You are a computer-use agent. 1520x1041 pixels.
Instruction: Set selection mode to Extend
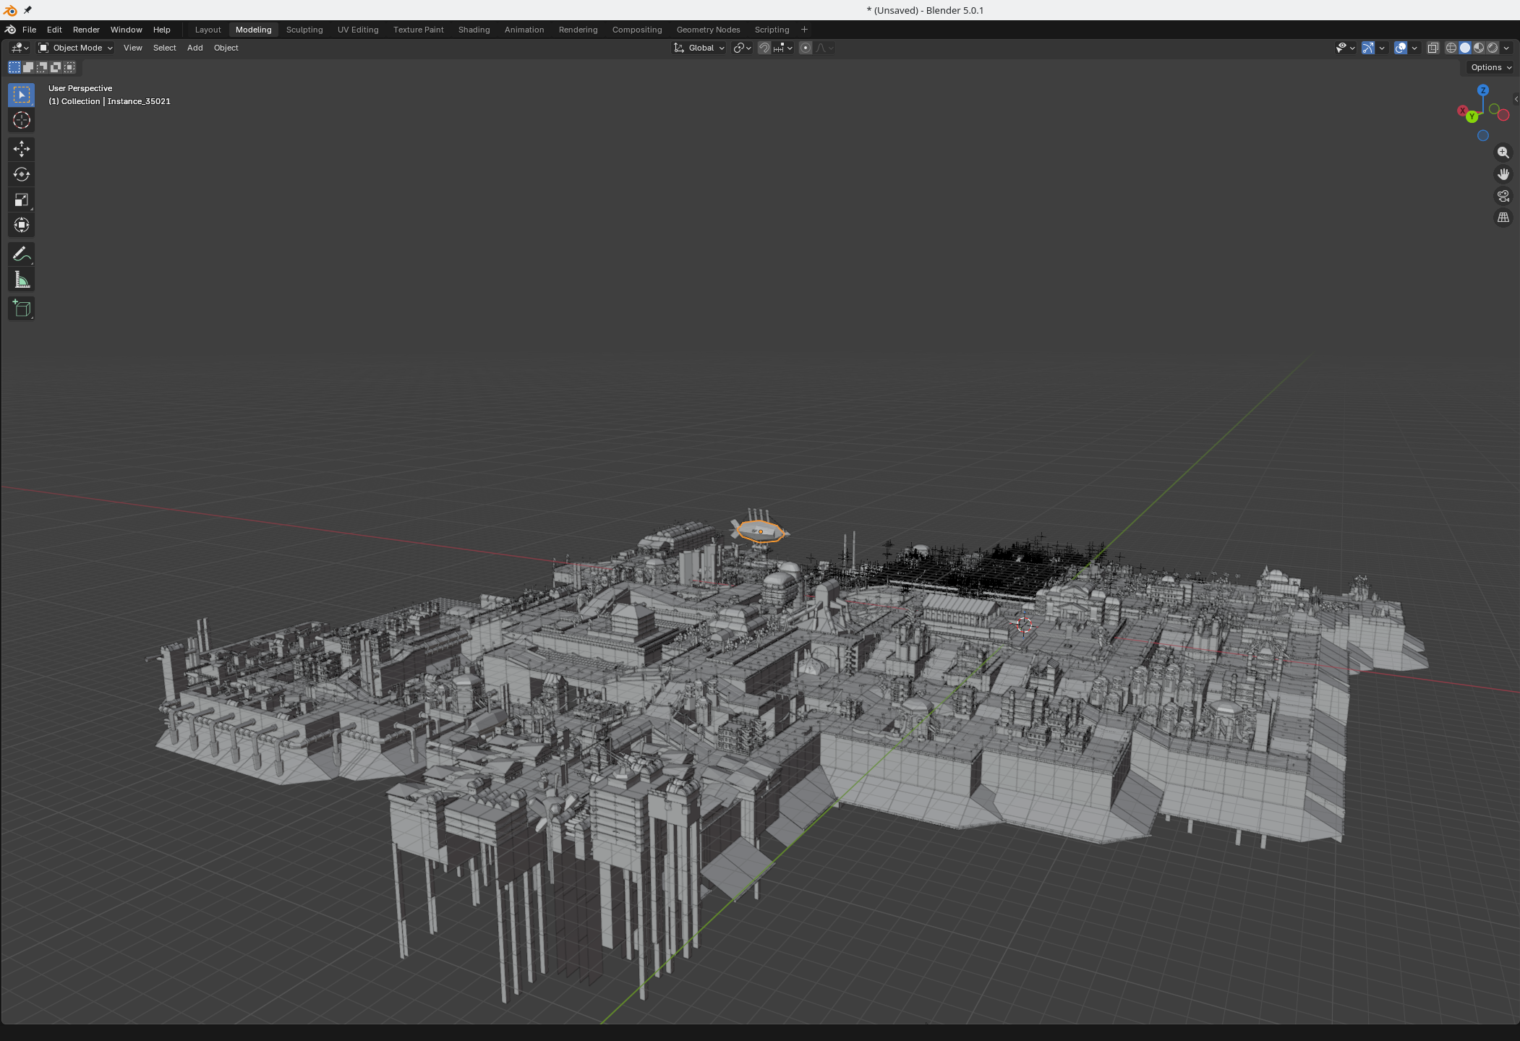pos(28,67)
